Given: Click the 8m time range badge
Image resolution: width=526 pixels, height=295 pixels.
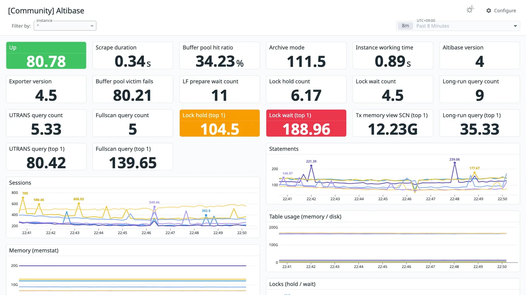Looking at the screenshot, I should coord(405,26).
